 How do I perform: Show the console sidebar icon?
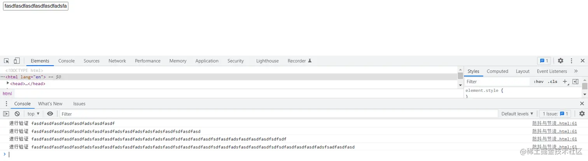pos(6,114)
